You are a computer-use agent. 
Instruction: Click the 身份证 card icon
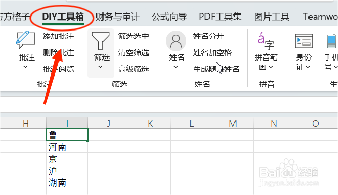click(x=304, y=41)
